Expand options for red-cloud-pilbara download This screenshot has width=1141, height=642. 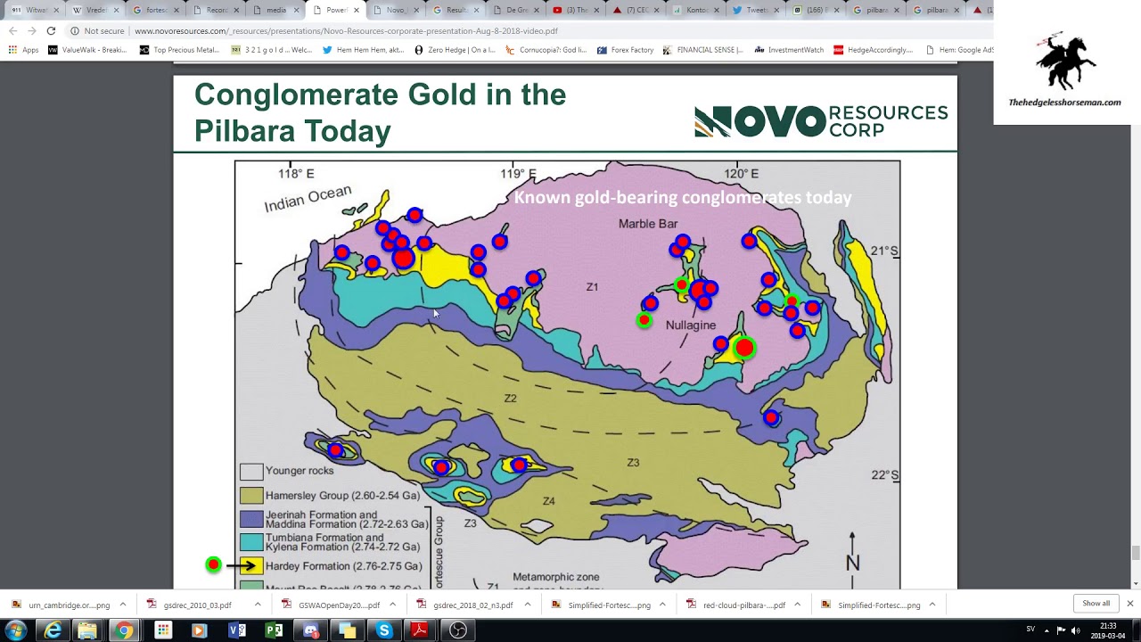click(x=797, y=605)
